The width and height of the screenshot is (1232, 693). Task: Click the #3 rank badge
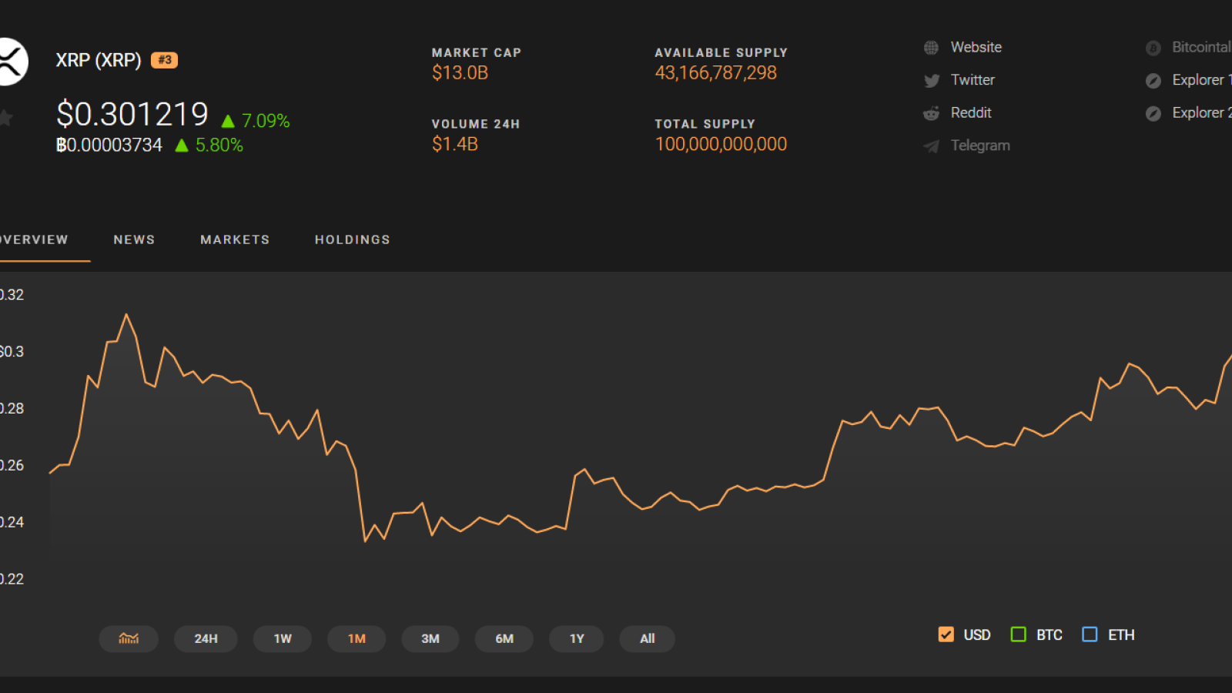(x=164, y=60)
